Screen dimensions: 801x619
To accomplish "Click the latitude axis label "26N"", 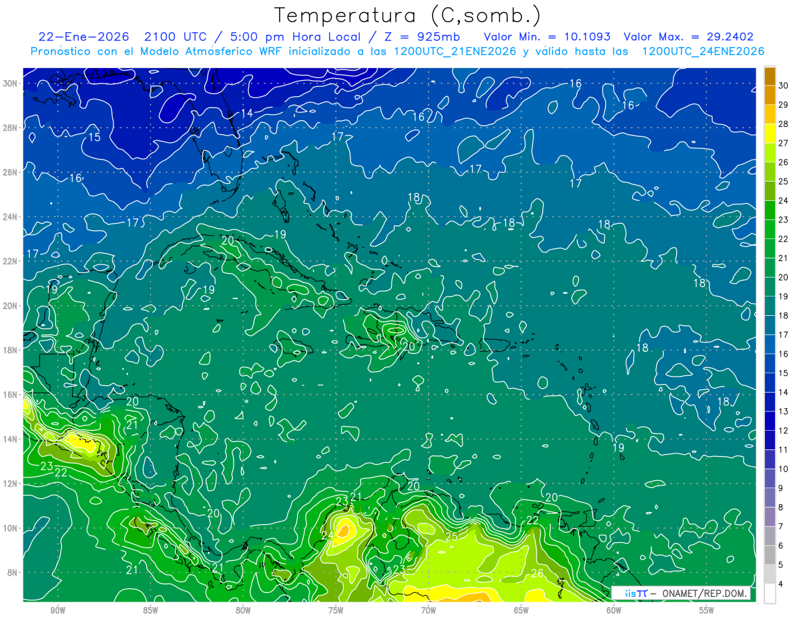I will tap(11, 172).
